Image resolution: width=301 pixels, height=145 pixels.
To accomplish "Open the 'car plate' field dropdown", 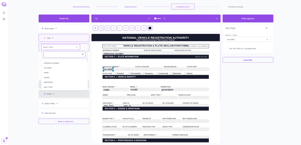I will point(248,39).
